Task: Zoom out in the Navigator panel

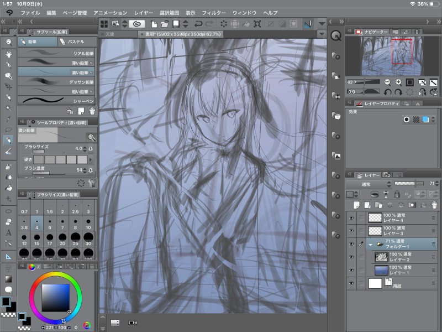Action: tap(388, 82)
